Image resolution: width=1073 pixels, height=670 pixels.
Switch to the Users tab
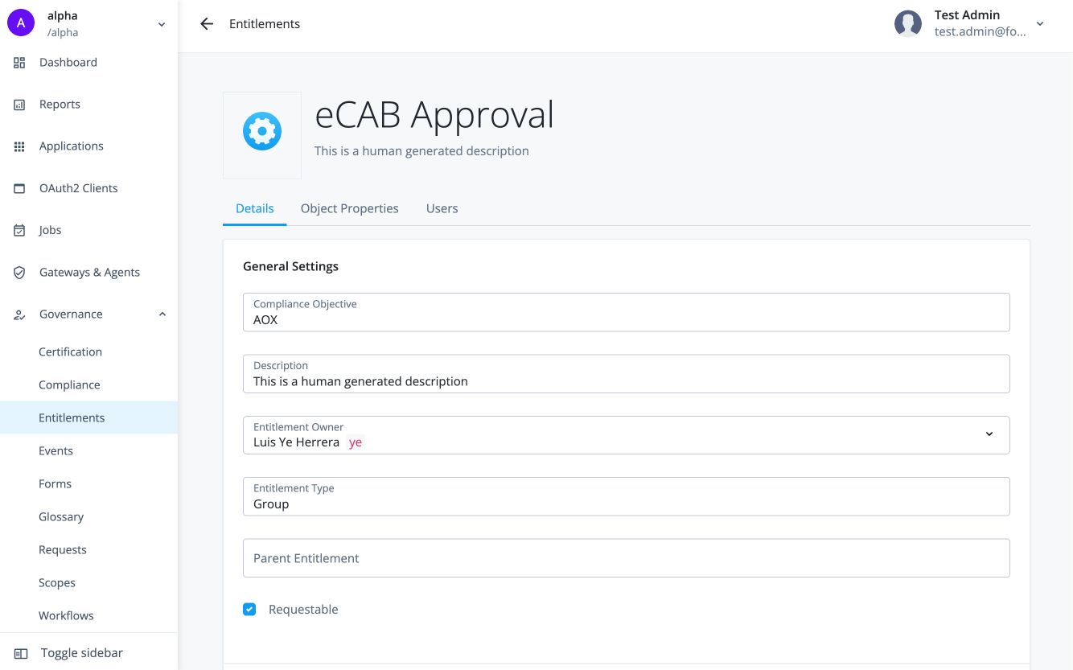click(442, 208)
